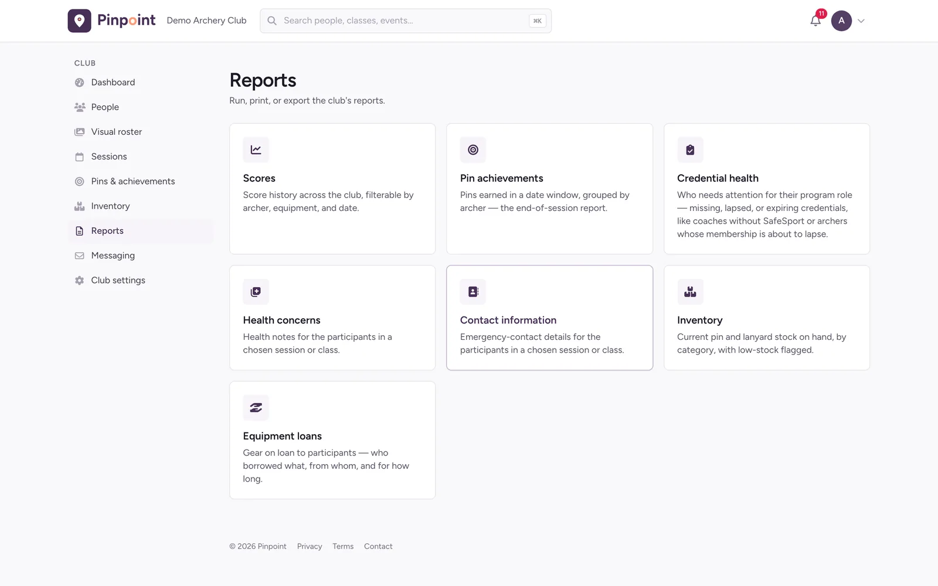Open Pins & achievements page
This screenshot has height=586, width=938.
[141, 182]
